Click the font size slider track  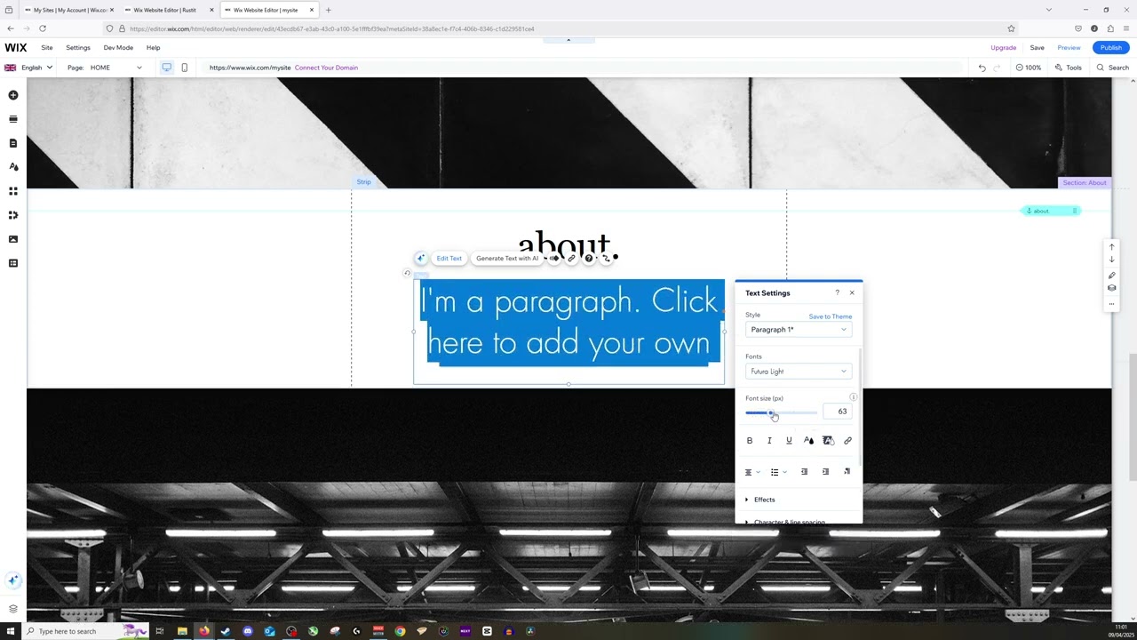(782, 412)
